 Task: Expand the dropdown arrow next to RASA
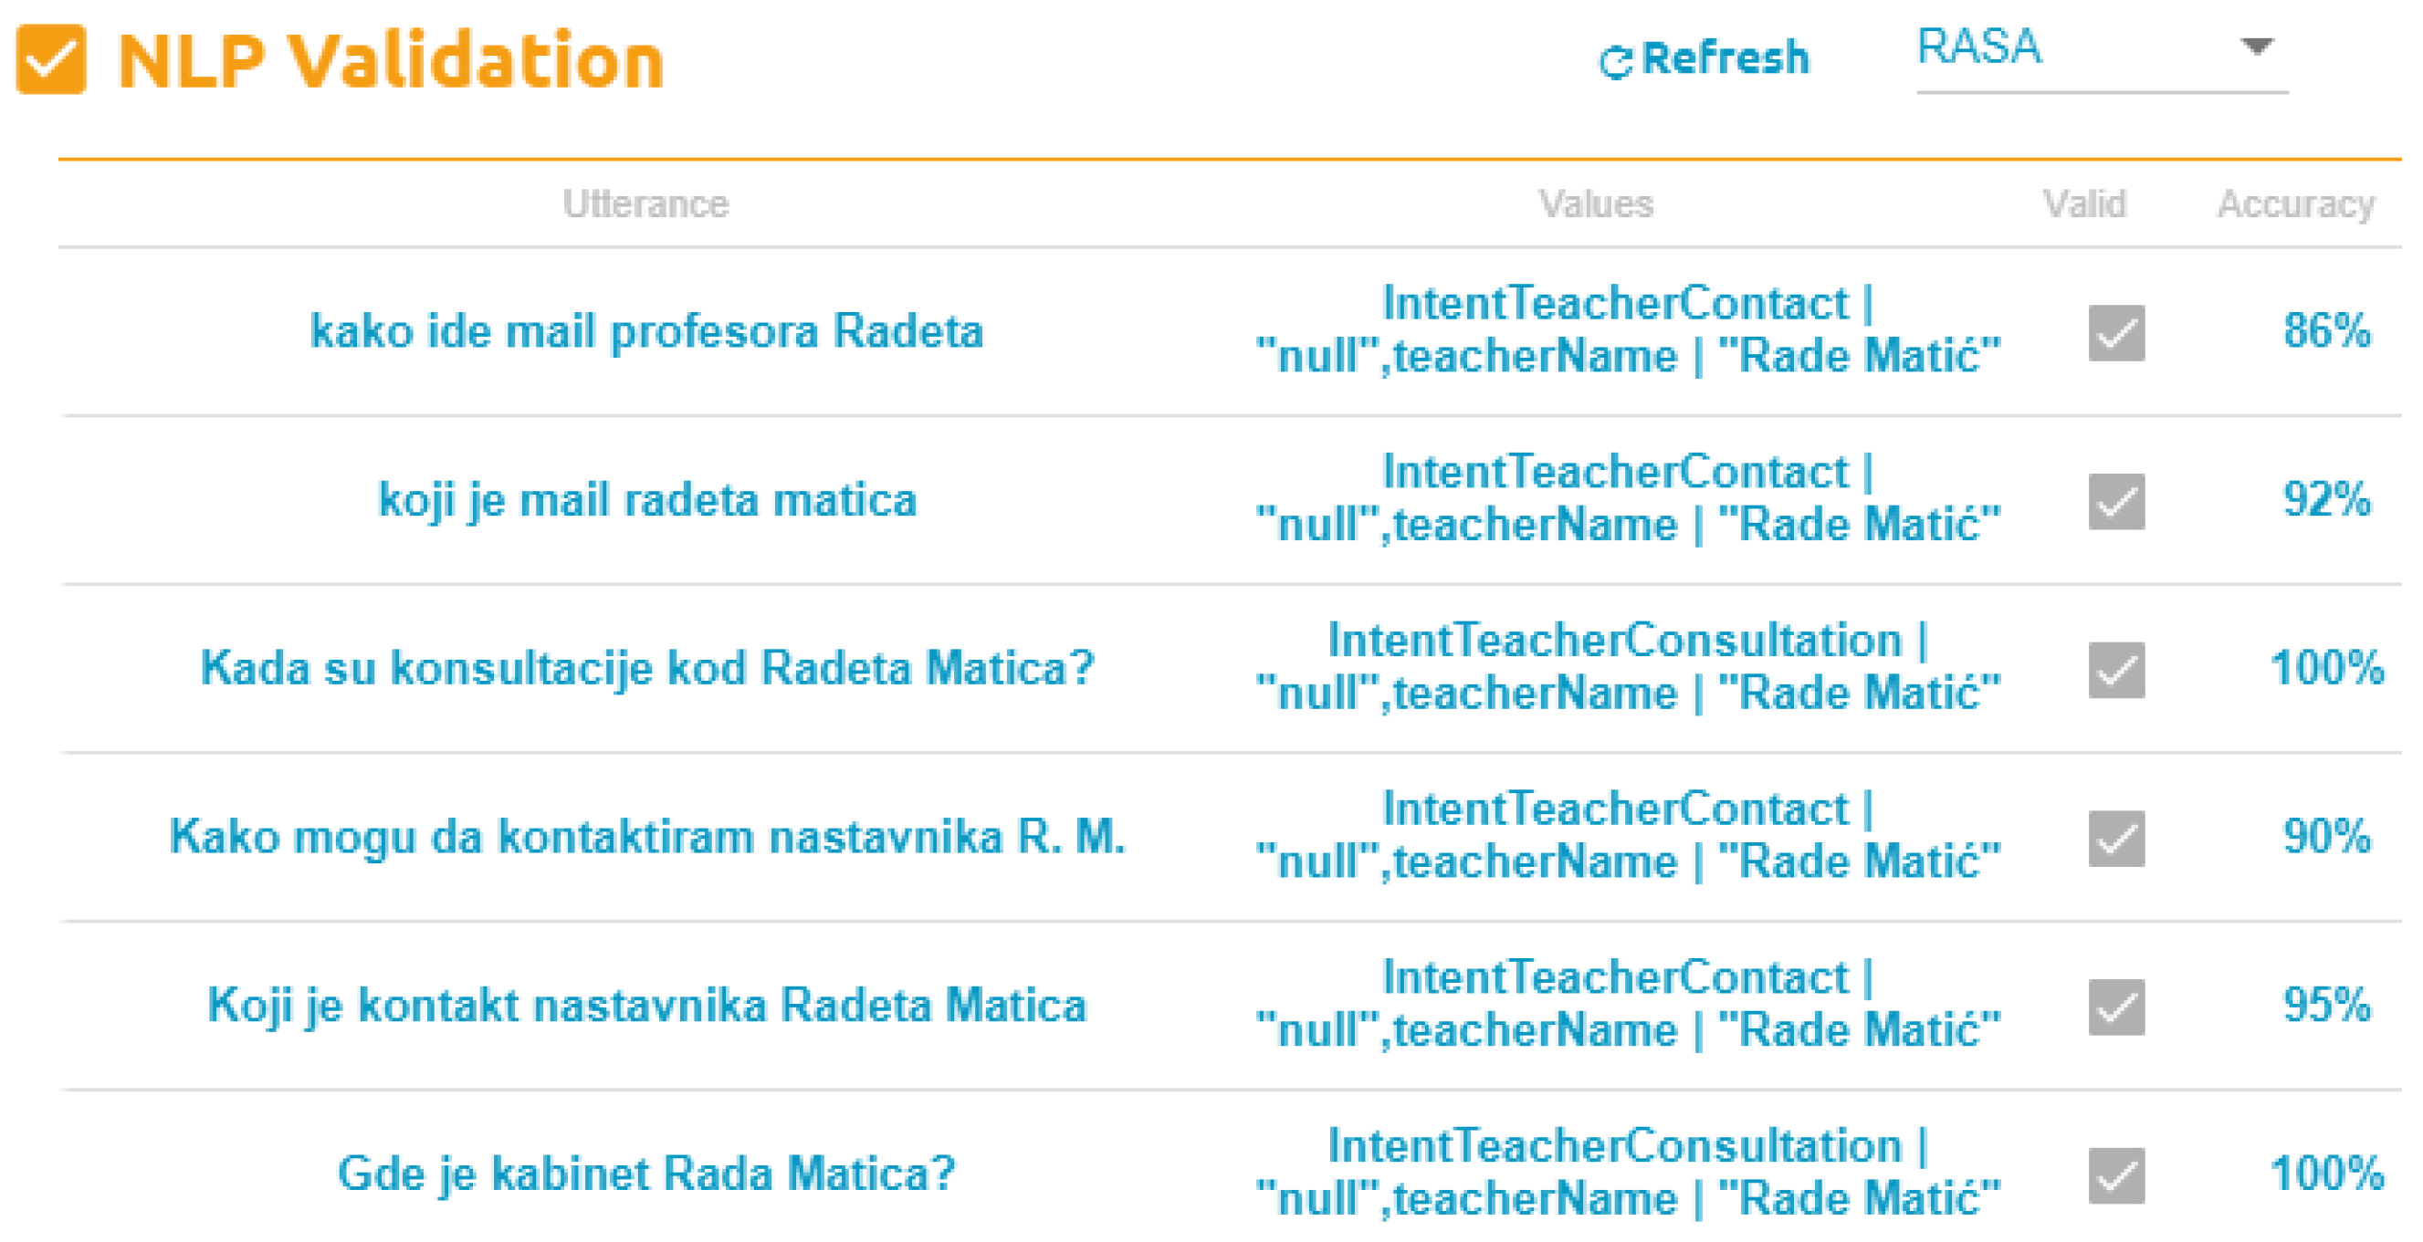2256,46
